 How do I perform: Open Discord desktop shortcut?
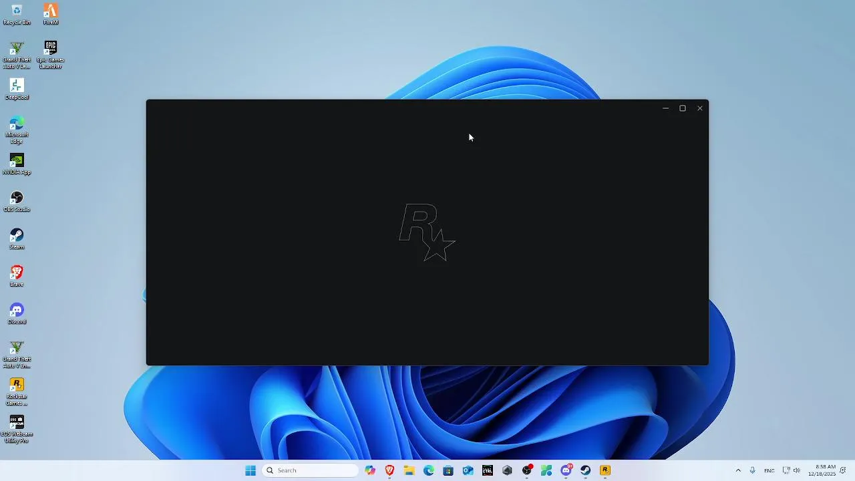(17, 313)
